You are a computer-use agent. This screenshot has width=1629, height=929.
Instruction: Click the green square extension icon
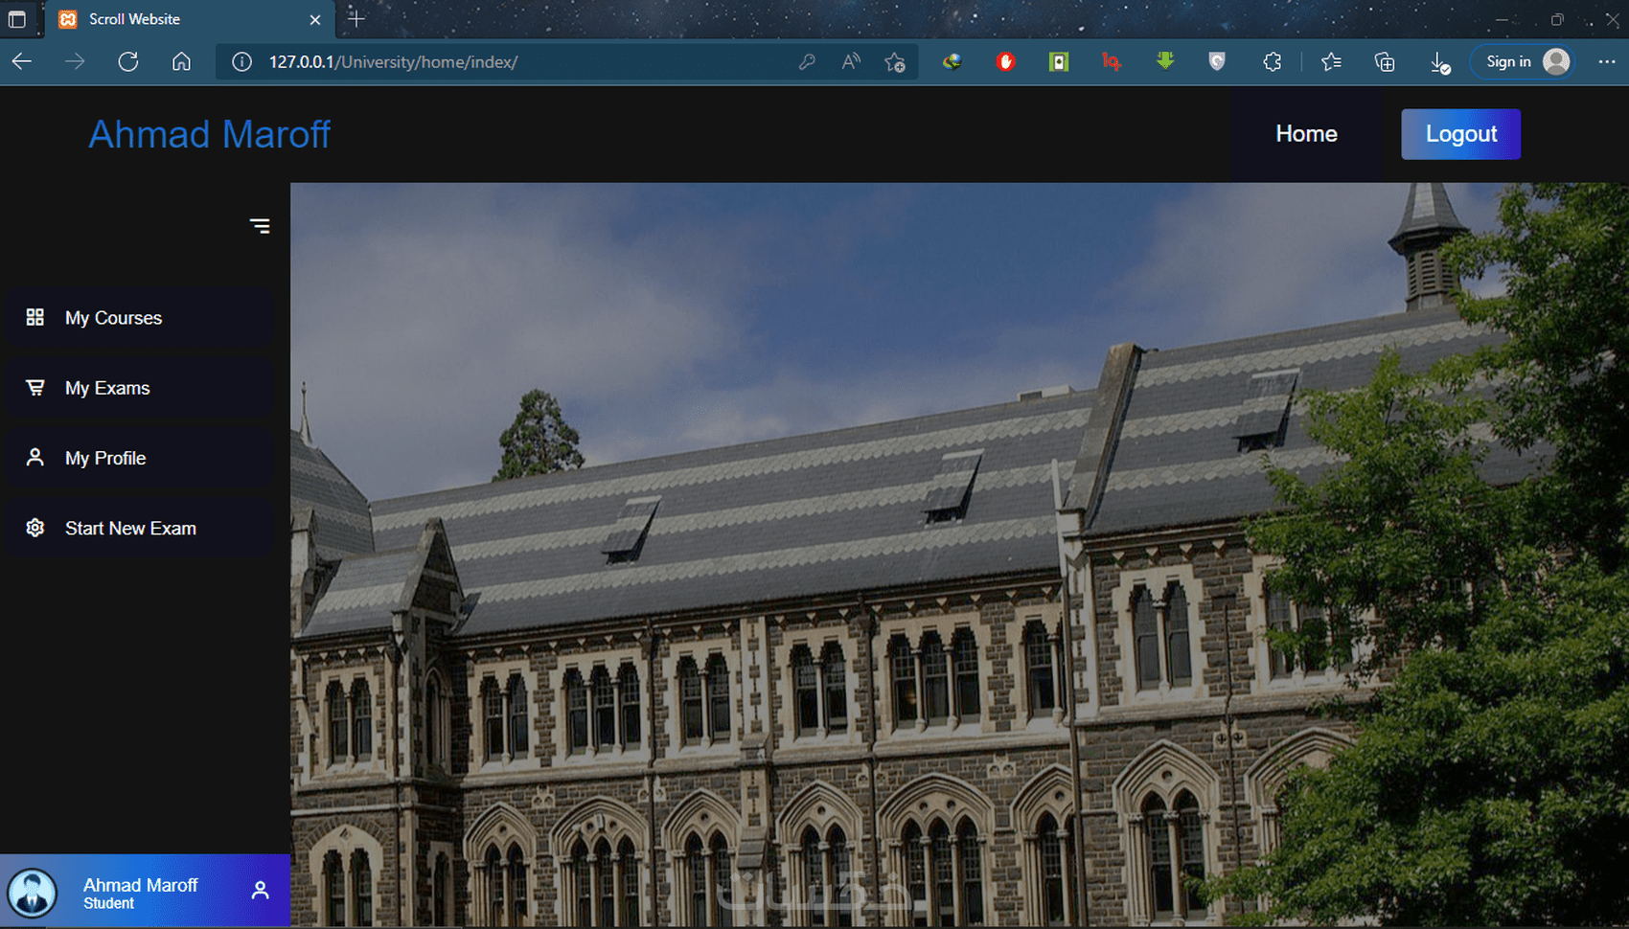(1059, 62)
